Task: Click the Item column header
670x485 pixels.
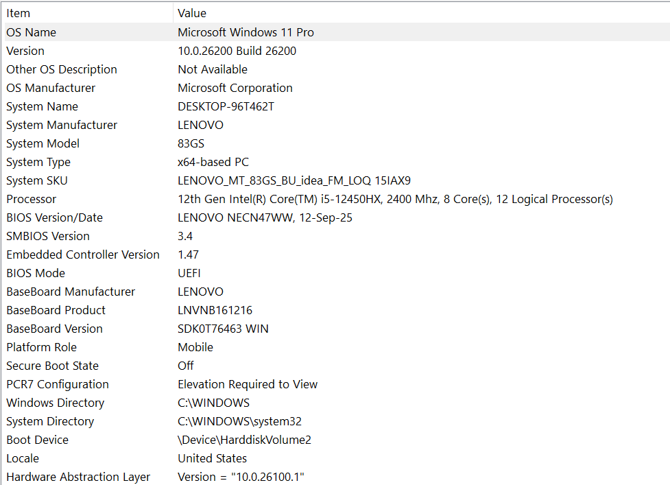Action: pos(88,13)
